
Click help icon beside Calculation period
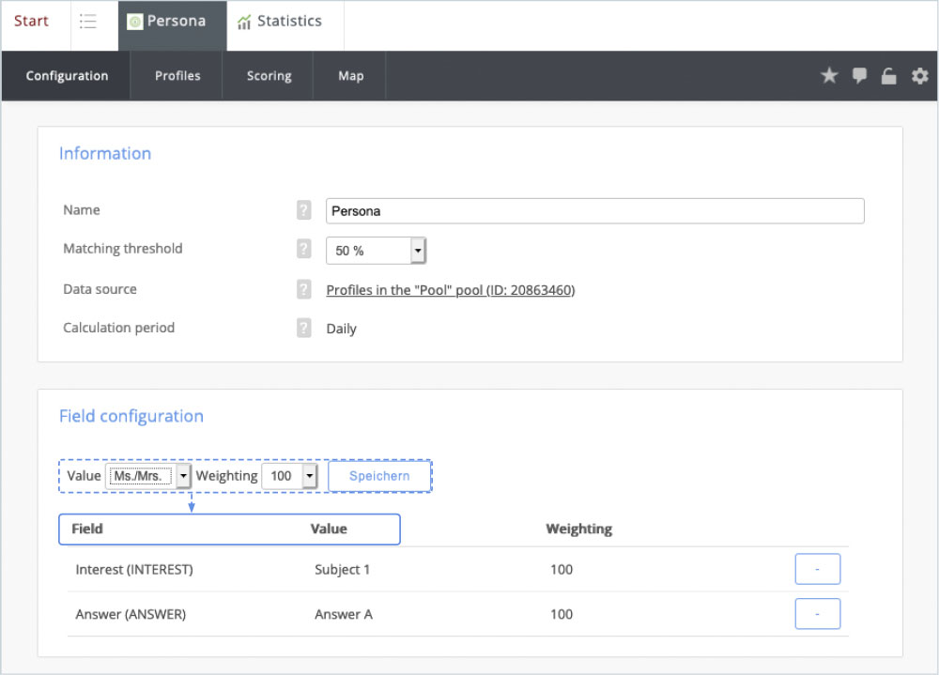pyautogui.click(x=303, y=329)
